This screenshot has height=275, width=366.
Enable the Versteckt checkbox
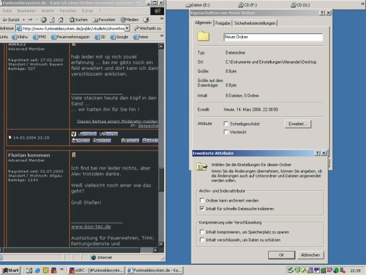point(226,132)
